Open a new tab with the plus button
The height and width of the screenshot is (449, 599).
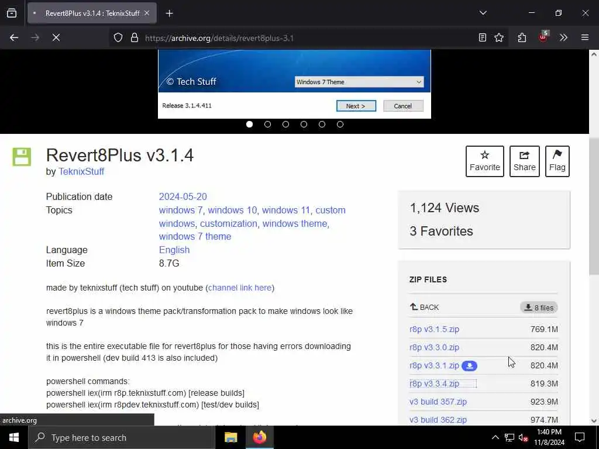point(169,13)
